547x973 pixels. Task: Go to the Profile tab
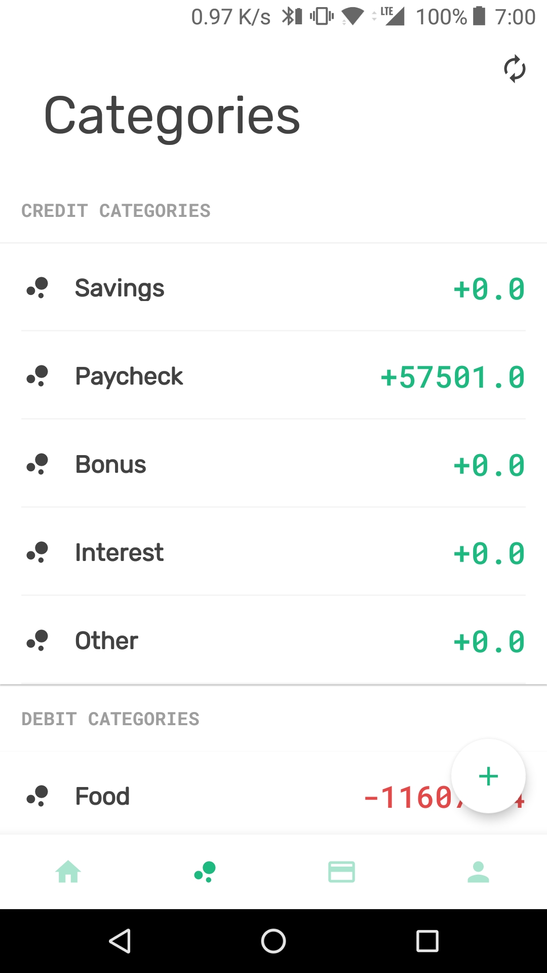coord(478,872)
